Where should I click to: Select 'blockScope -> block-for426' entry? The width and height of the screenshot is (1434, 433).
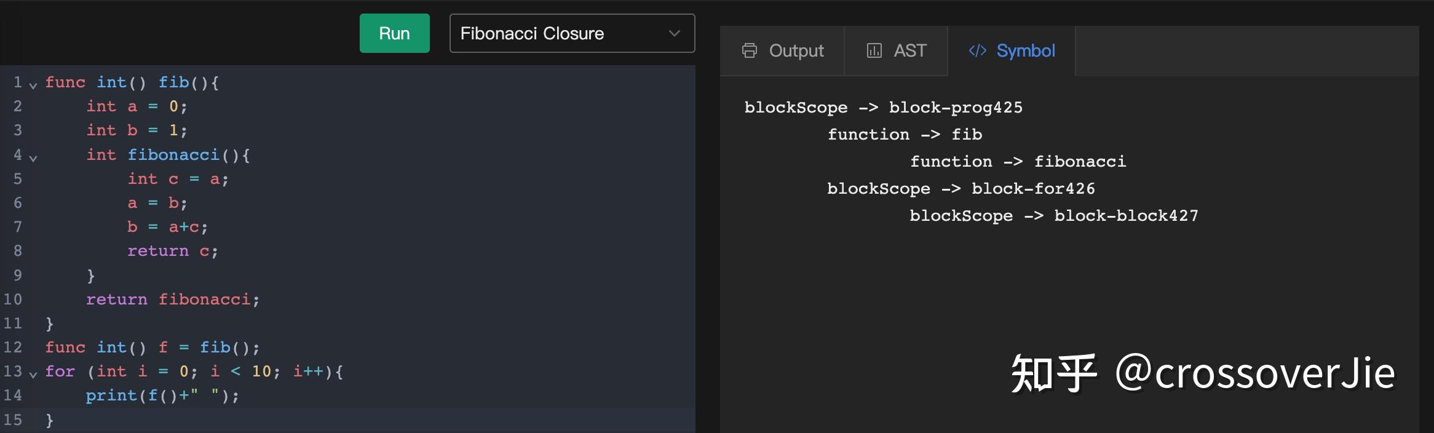tap(961, 189)
